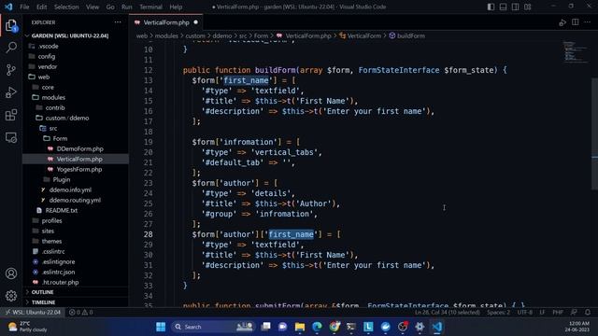The image size is (598, 336).
Task: Collapse the modules folder
Action: tap(53, 97)
